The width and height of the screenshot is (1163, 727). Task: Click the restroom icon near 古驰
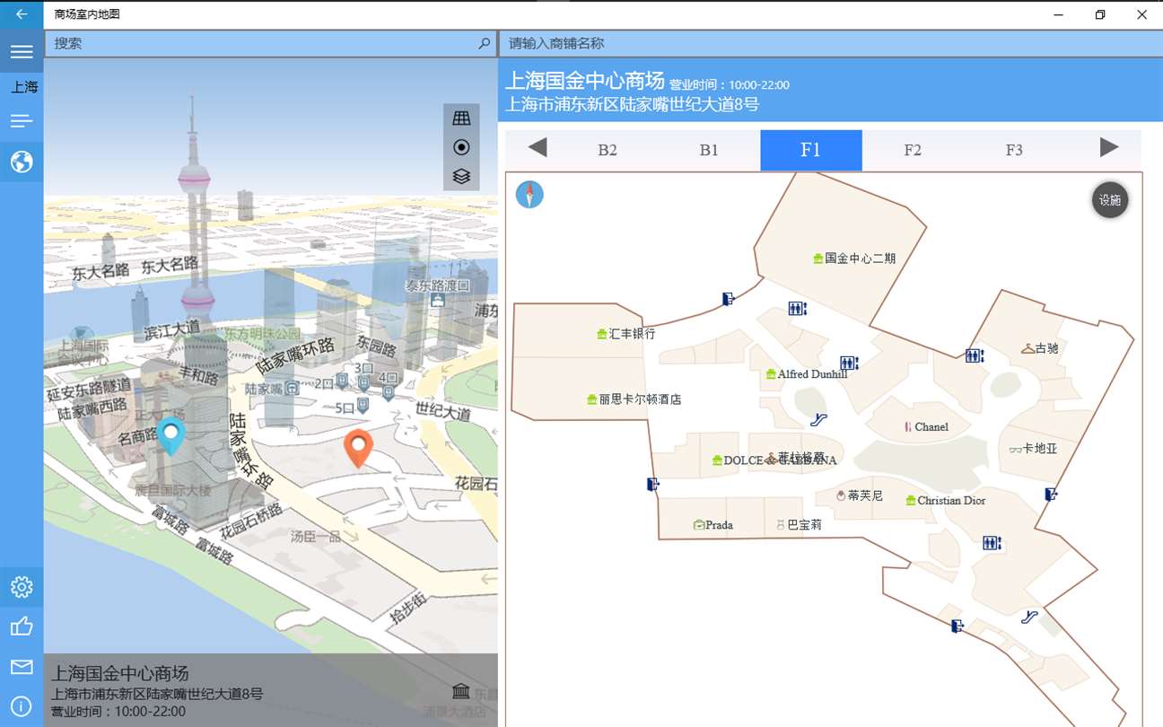[975, 355]
